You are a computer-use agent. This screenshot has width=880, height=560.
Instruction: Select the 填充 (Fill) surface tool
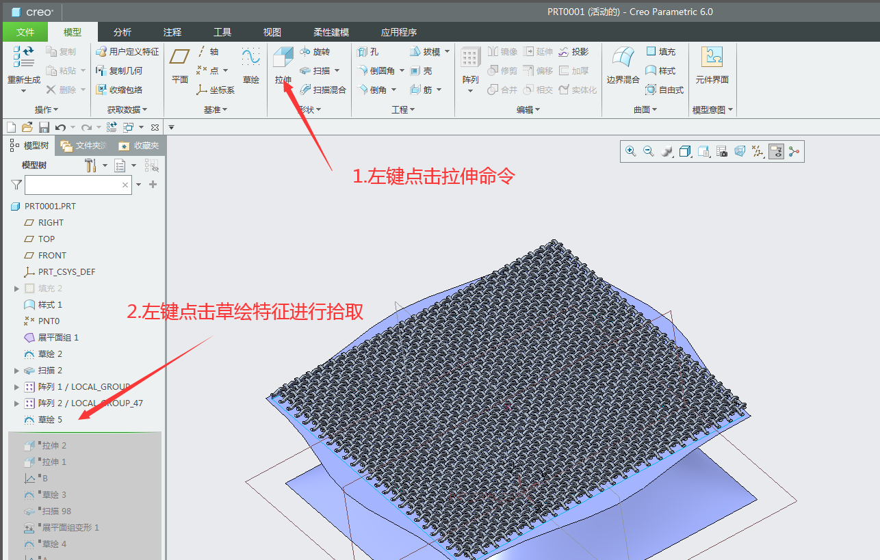click(x=660, y=52)
